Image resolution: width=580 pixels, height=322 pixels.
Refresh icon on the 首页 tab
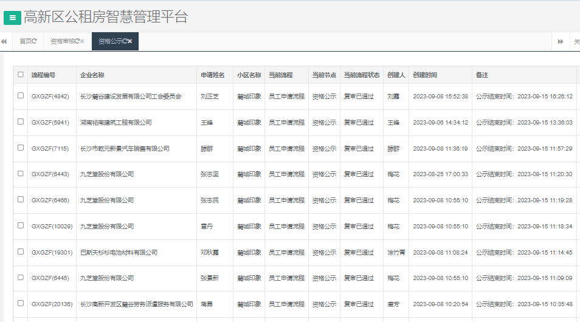click(34, 41)
